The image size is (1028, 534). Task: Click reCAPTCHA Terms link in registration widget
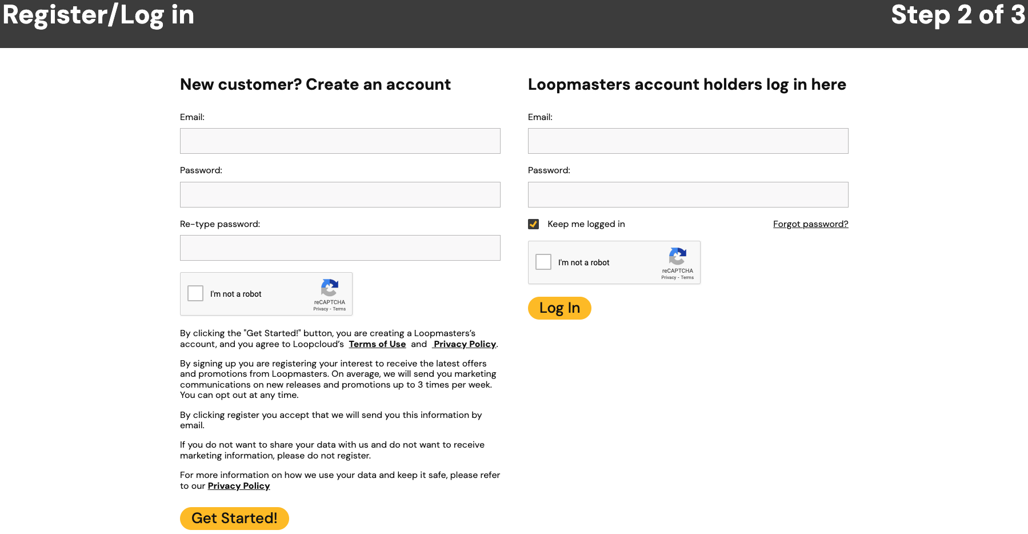click(339, 309)
